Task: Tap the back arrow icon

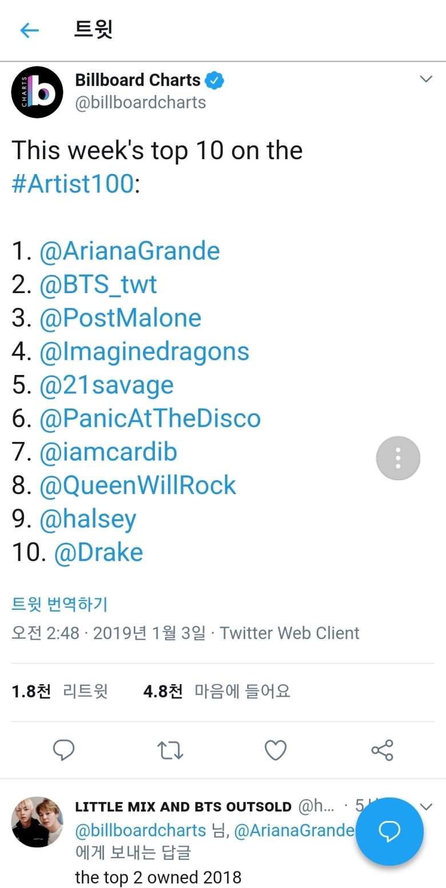Action: [29, 30]
